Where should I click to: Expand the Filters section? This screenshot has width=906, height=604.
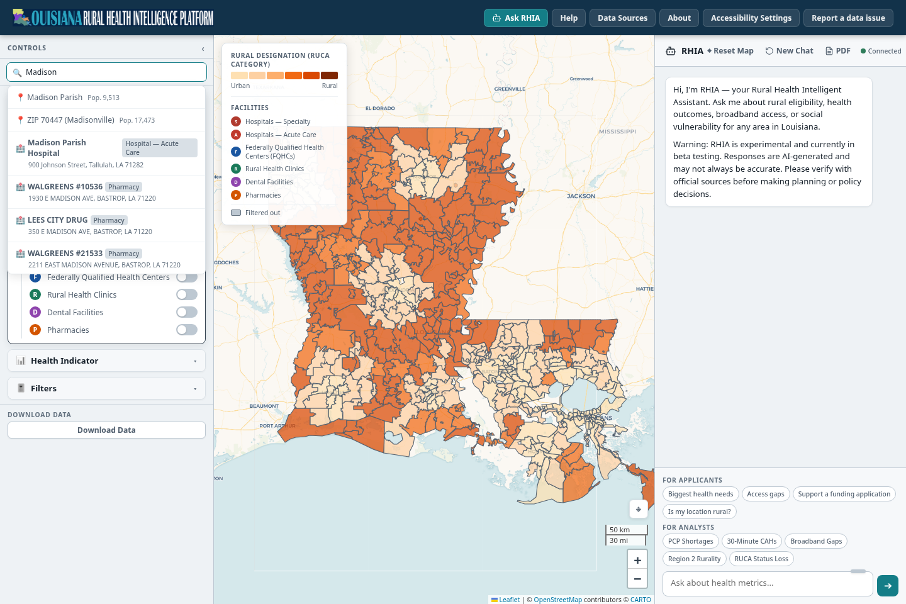[x=106, y=388]
